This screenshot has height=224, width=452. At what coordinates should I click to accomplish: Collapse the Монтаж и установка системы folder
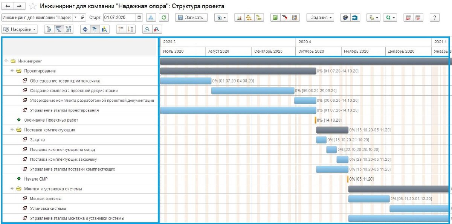click(12, 189)
